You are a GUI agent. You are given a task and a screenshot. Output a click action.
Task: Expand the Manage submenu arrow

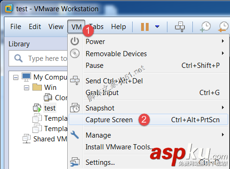223,135
